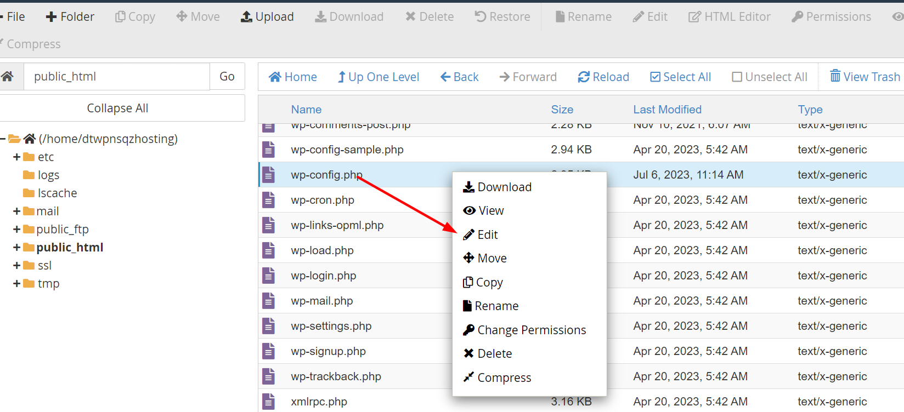Click the Upload toolbar button
904x412 pixels.
[267, 17]
